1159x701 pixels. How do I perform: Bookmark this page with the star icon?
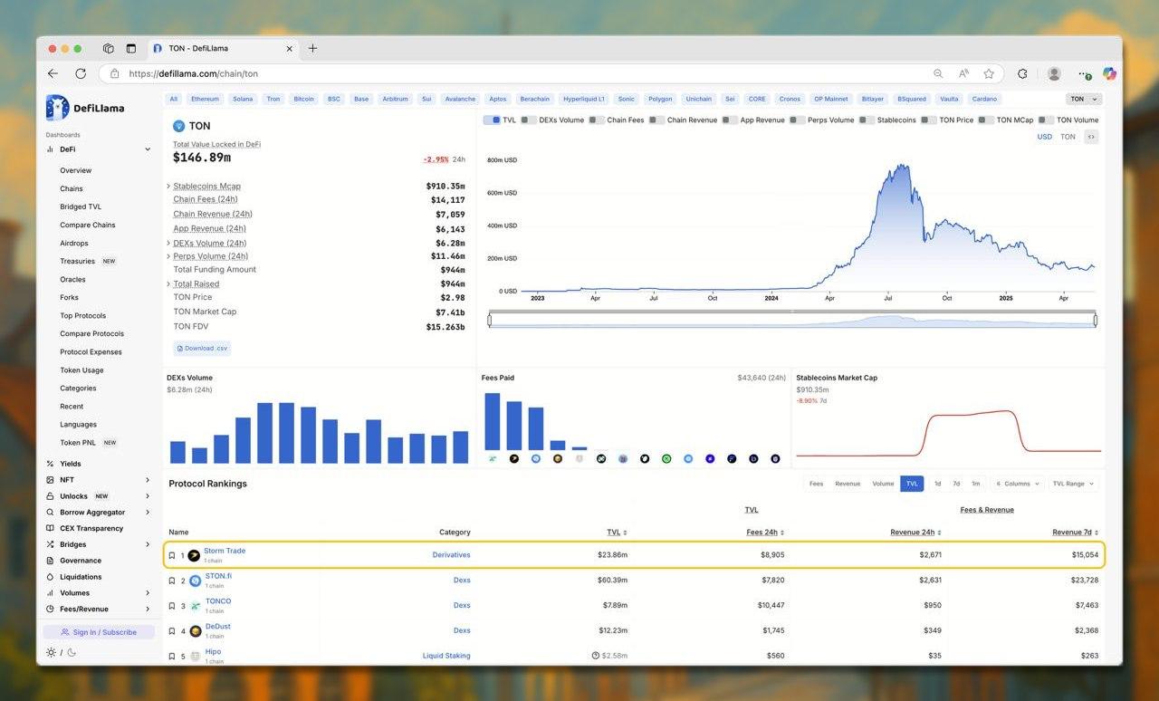(989, 73)
